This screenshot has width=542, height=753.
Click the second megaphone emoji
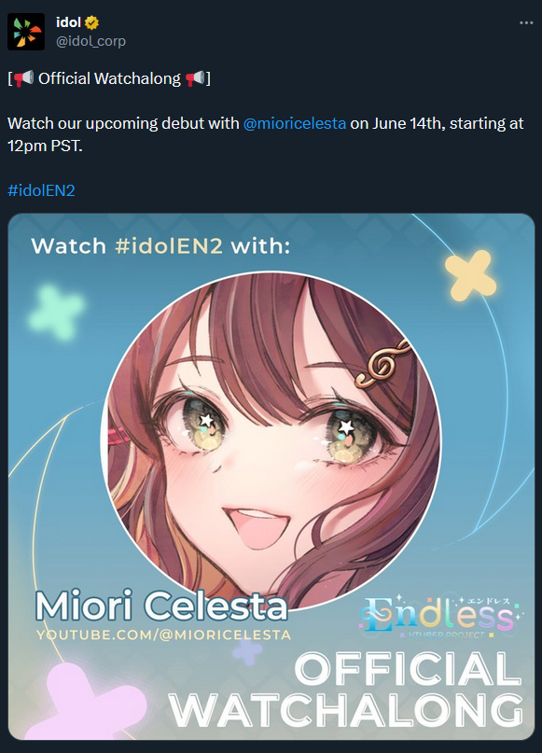[x=195, y=78]
